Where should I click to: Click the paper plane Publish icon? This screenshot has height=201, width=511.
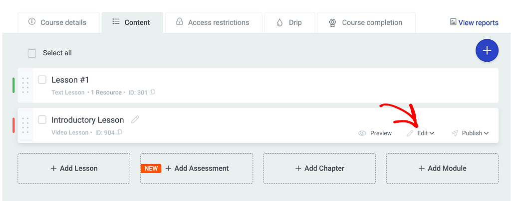(x=455, y=133)
